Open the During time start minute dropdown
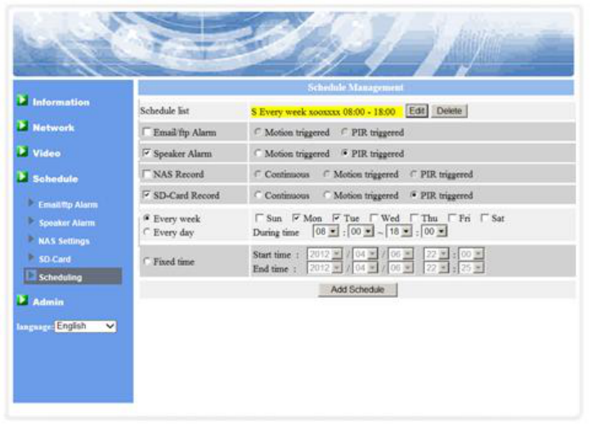The height and width of the screenshot is (427, 592). [x=361, y=231]
